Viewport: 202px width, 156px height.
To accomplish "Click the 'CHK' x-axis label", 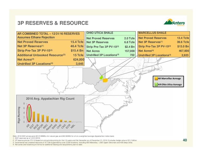I will 59,126.
